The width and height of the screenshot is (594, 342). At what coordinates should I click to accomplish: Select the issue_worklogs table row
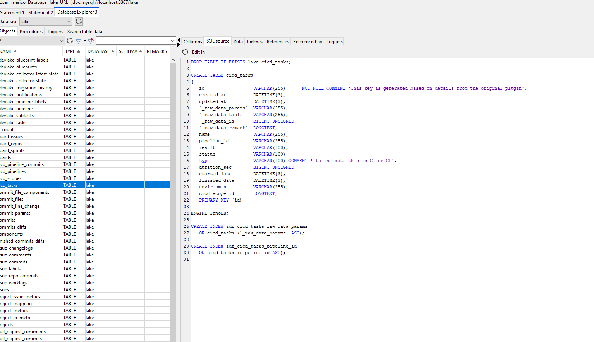(x=85, y=282)
